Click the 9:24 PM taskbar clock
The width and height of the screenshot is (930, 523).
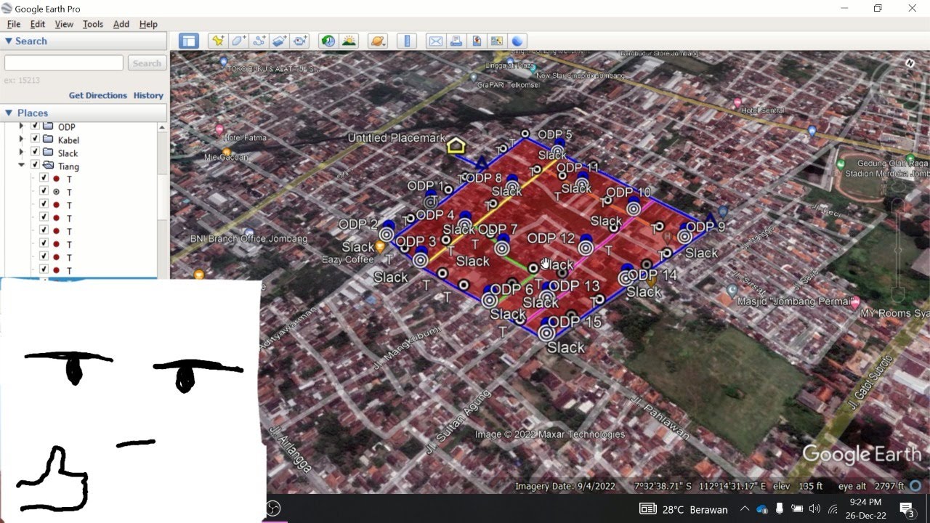click(x=865, y=502)
